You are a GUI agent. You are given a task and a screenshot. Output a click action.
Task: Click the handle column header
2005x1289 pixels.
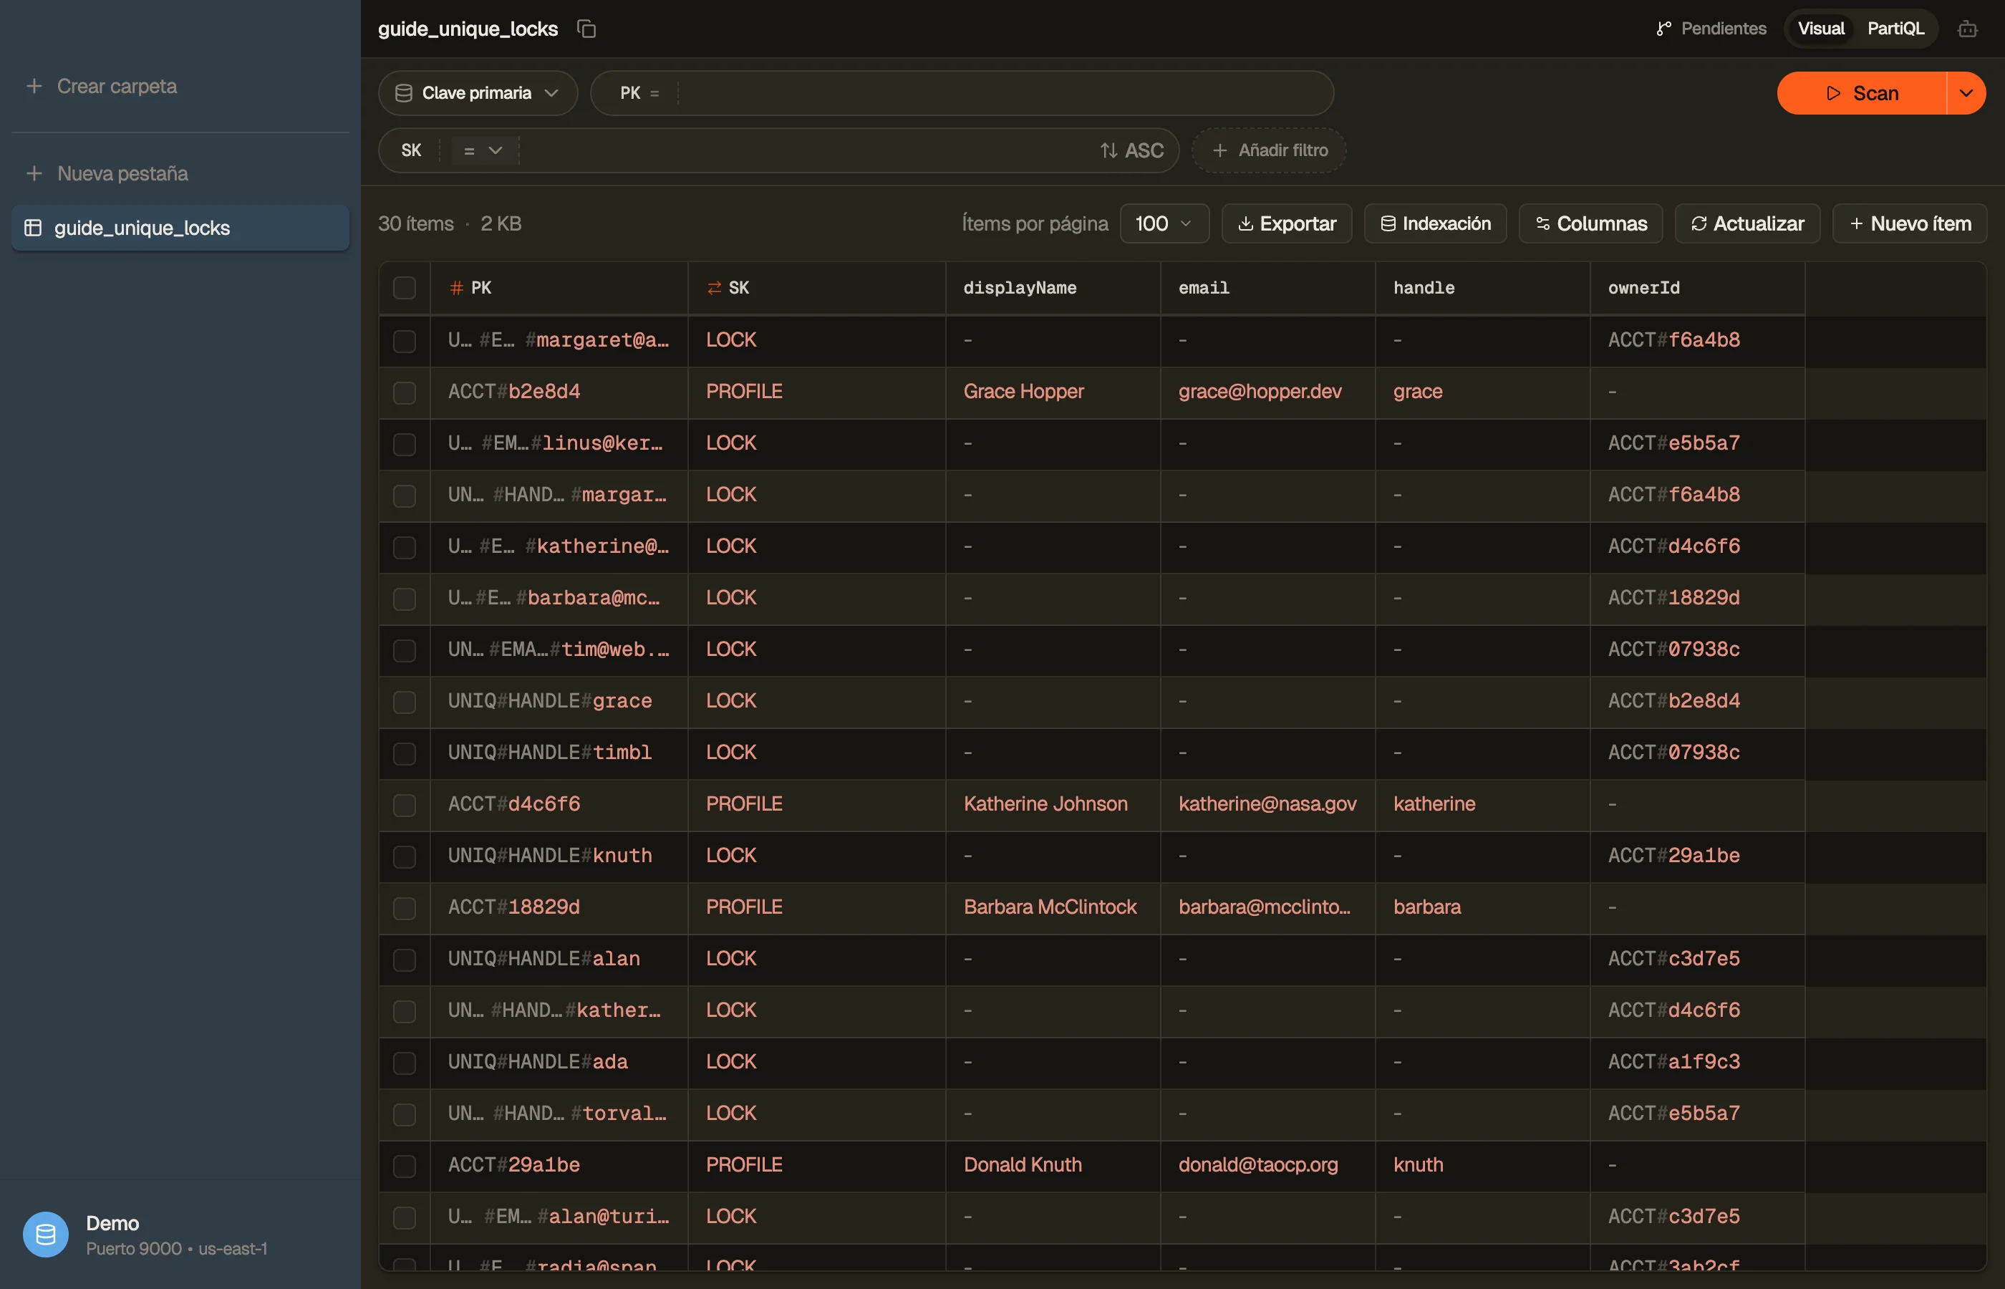(x=1483, y=288)
